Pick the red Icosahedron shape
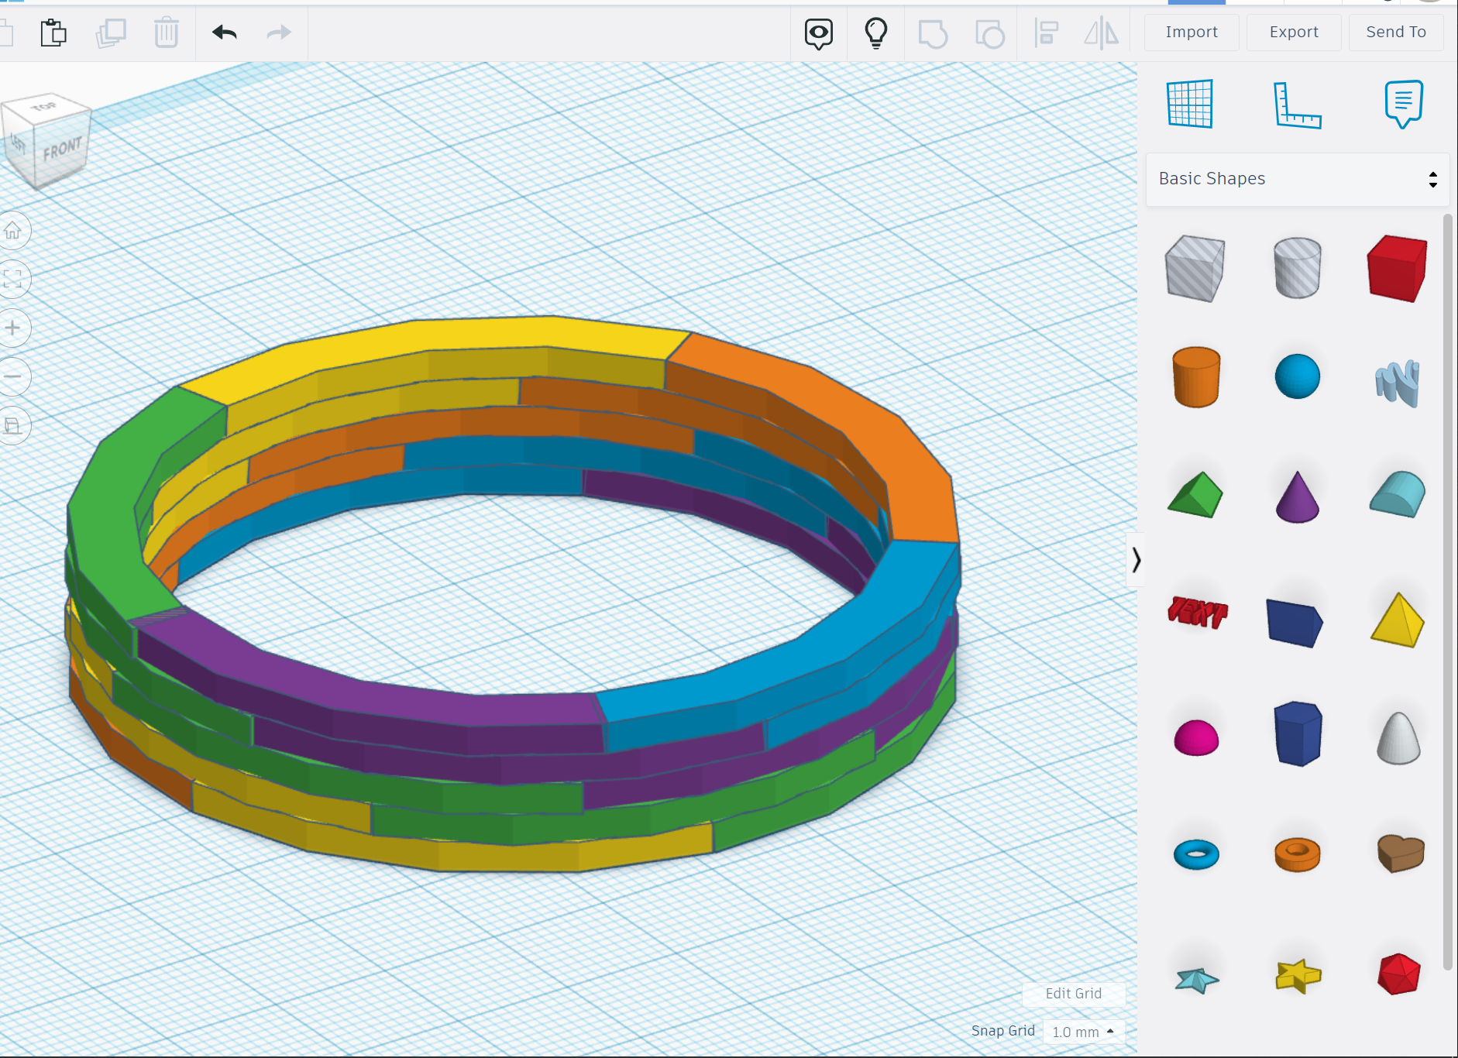The width and height of the screenshot is (1458, 1058). click(x=1399, y=974)
